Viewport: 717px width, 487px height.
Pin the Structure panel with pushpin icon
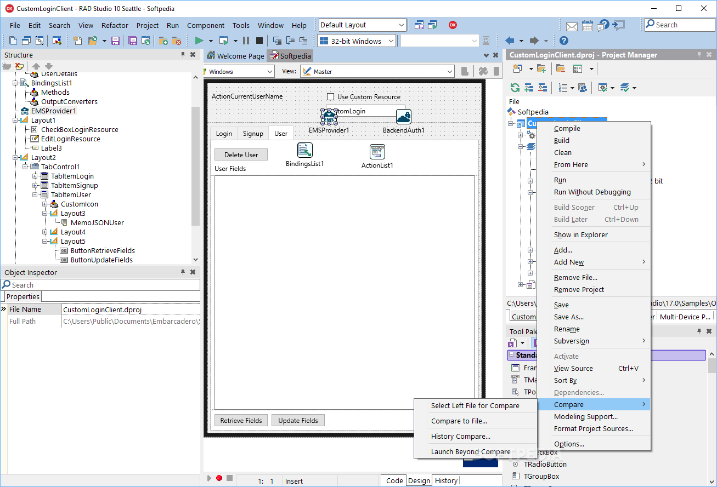tap(183, 55)
